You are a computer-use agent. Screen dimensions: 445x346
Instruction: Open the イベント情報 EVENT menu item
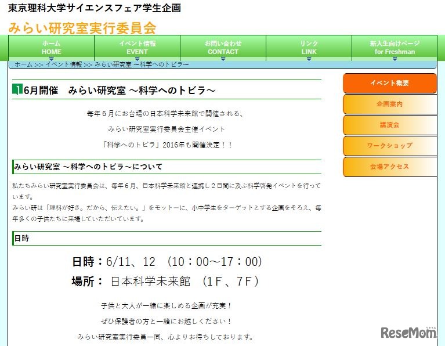[x=137, y=48]
